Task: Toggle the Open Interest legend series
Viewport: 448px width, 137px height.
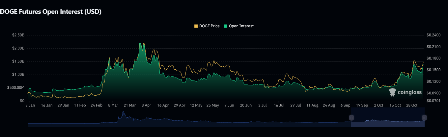Action: 239,26
